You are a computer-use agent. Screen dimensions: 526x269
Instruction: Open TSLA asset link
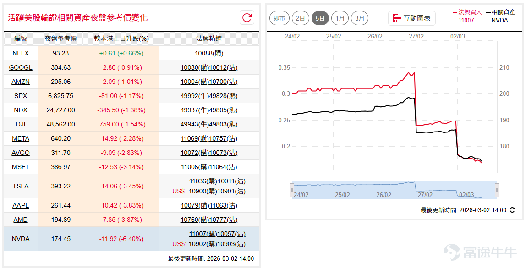pos(21,186)
